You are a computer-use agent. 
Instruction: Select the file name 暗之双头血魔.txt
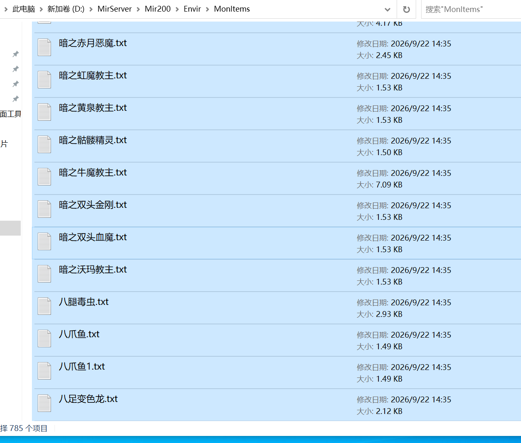tap(93, 237)
